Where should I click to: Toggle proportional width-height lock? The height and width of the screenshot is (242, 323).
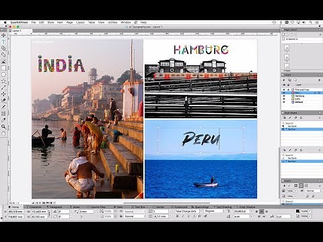tap(48, 214)
